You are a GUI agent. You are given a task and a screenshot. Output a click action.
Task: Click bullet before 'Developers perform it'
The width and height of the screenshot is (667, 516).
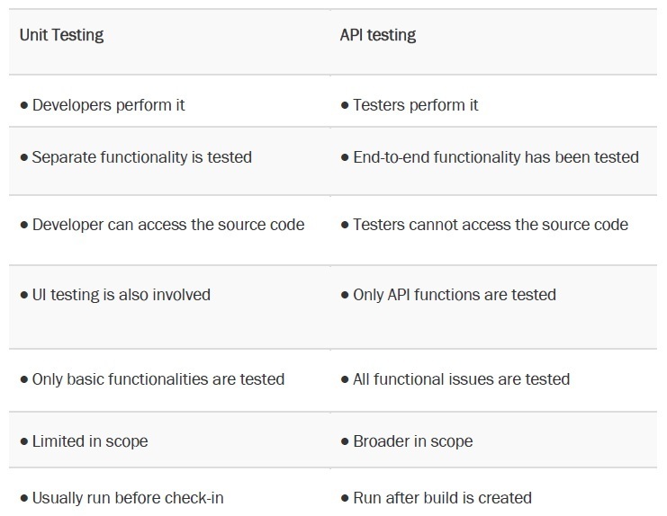tap(24, 105)
